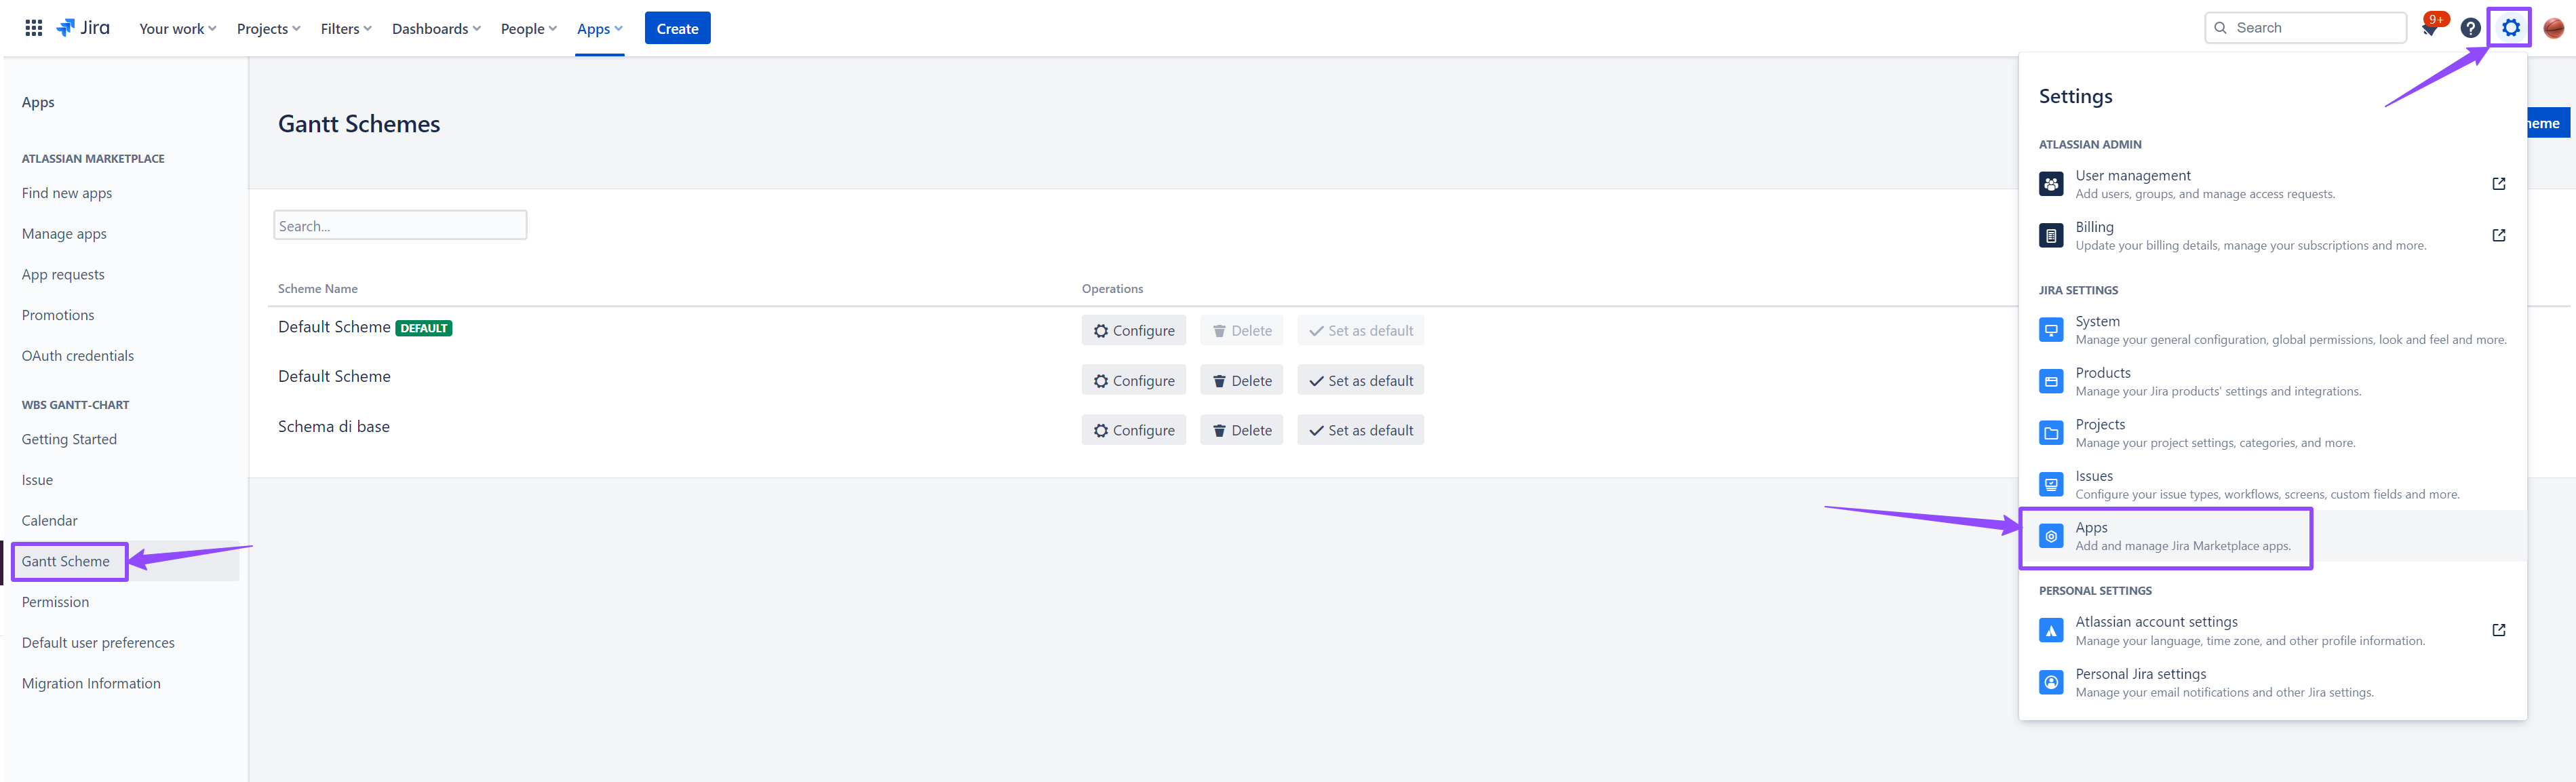Screen dimensions: 2576x782
Task: Go to Gantt Scheme sidebar item
Action: 66,562
